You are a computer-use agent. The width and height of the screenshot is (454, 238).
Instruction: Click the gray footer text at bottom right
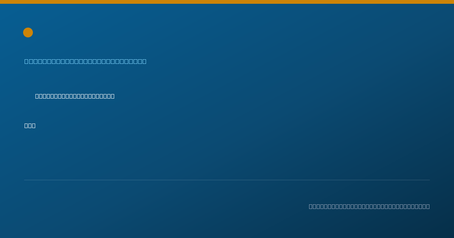(x=369, y=206)
